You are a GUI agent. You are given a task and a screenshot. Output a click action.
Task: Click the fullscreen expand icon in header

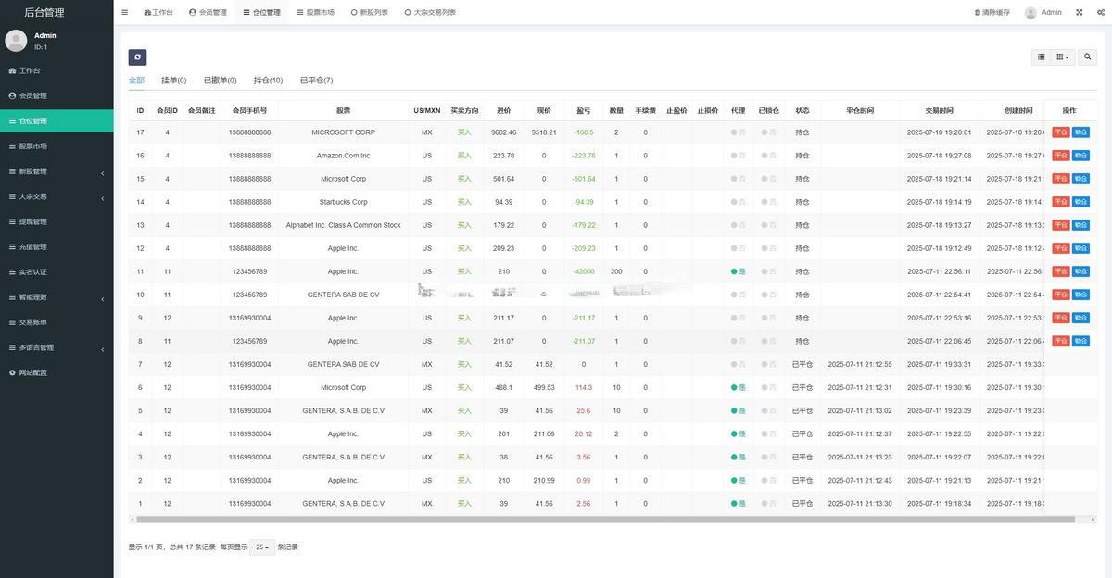pos(1080,13)
